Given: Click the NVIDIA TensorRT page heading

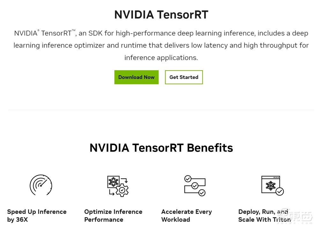Looking at the screenshot, I should (161, 15).
